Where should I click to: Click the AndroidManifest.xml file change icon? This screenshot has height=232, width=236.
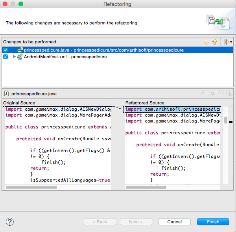pyautogui.click(x=20, y=57)
